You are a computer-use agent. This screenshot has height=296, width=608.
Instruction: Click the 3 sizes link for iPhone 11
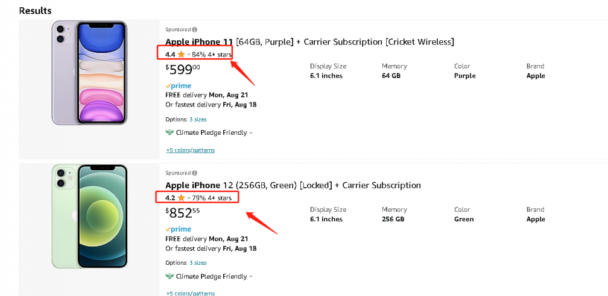[x=198, y=119]
